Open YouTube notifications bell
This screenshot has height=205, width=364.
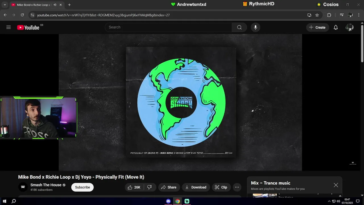(336, 27)
